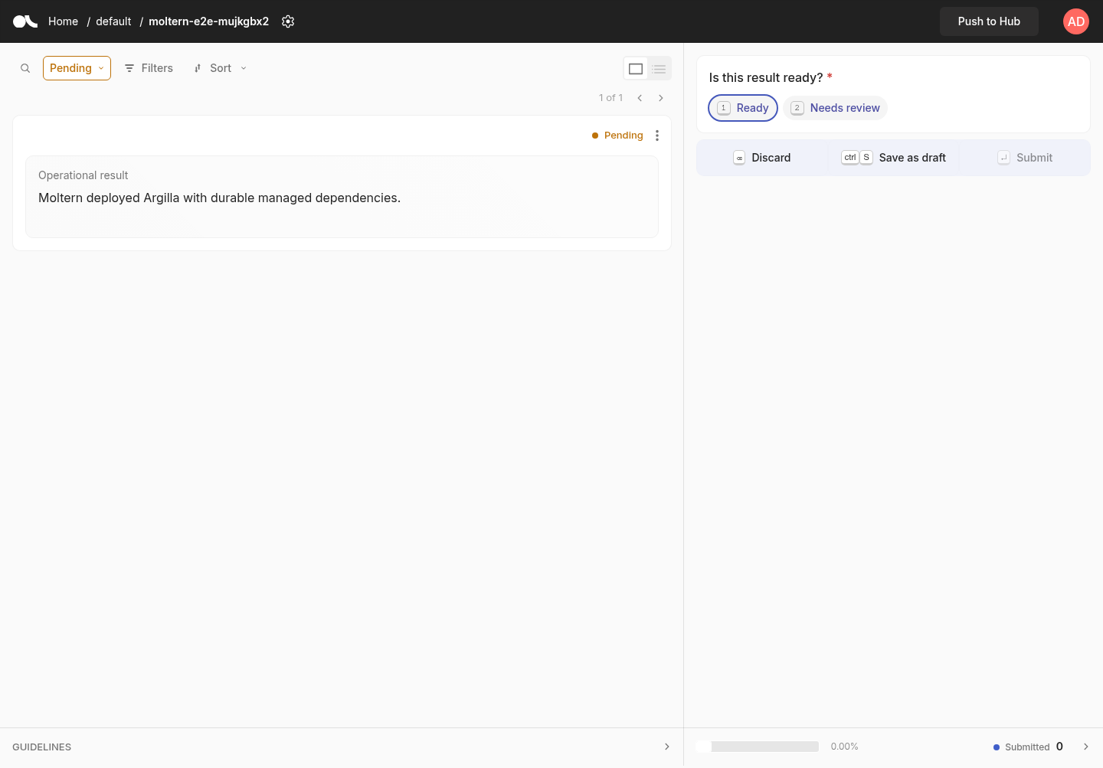Open the AD user avatar
The width and height of the screenshot is (1103, 768).
point(1076,21)
